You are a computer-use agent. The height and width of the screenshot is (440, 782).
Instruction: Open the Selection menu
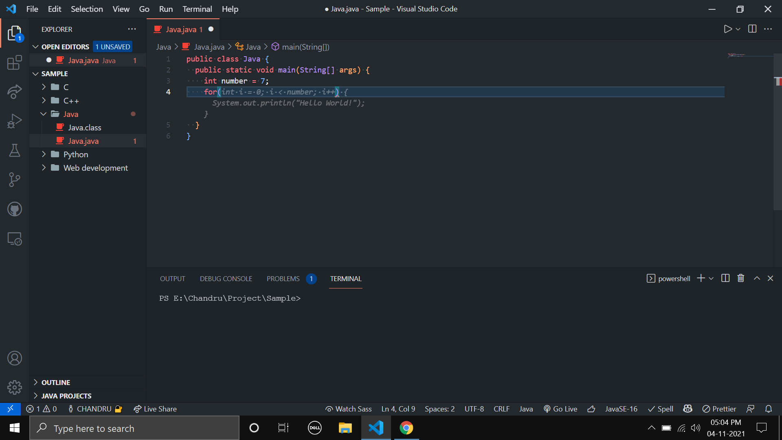point(87,9)
